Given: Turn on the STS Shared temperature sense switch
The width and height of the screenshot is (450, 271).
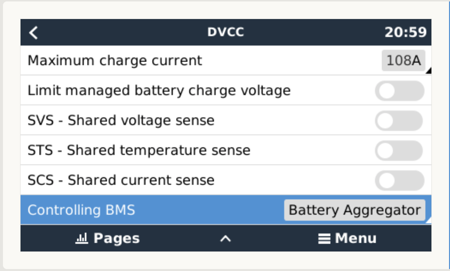Looking at the screenshot, I should tap(400, 150).
